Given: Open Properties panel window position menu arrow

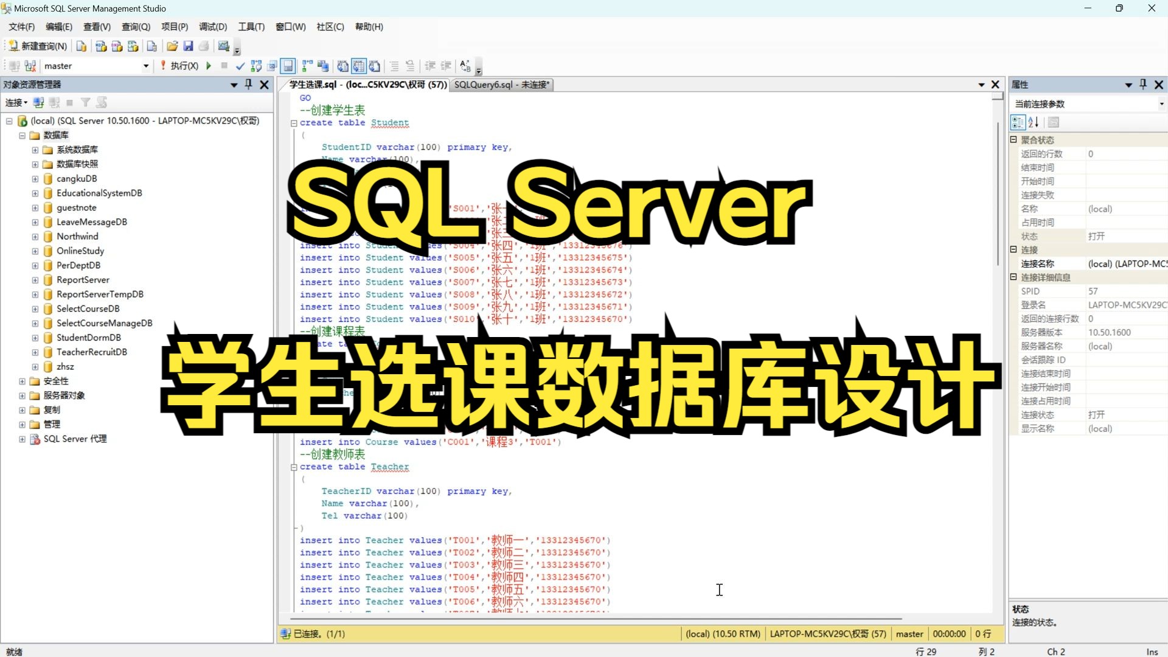Looking at the screenshot, I should click(x=1128, y=85).
